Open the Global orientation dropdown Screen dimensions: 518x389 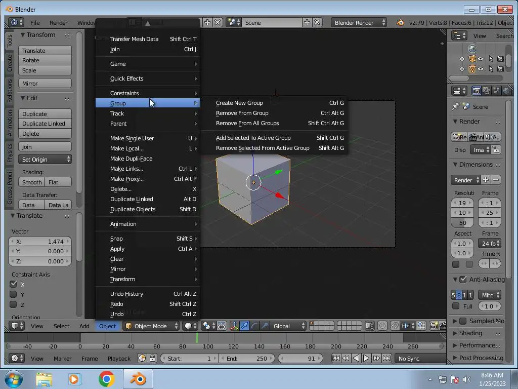click(x=289, y=326)
